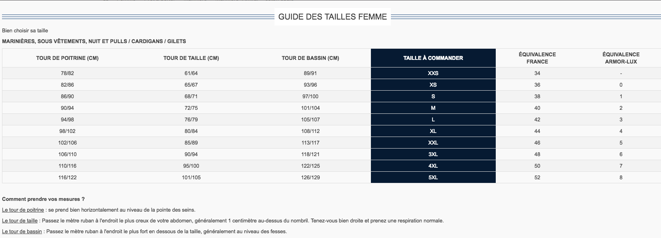The width and height of the screenshot is (661, 238).
Task: Pick the S size cell
Action: point(433,96)
